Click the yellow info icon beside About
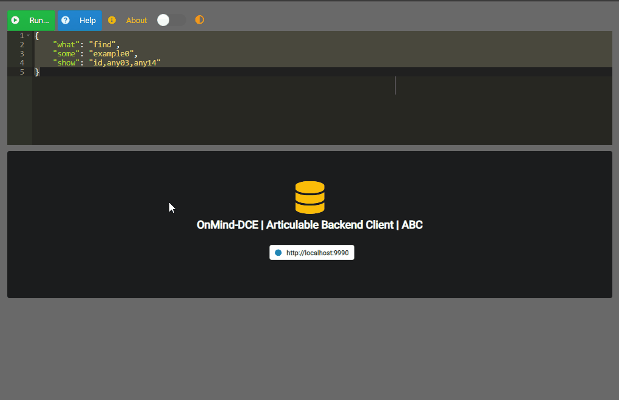 pyautogui.click(x=112, y=20)
